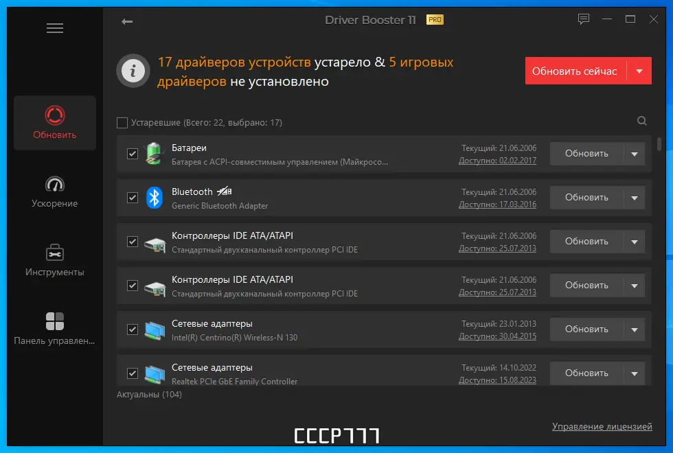Open available version dated 15.08.2023
The height and width of the screenshot is (453, 673).
coord(497,380)
